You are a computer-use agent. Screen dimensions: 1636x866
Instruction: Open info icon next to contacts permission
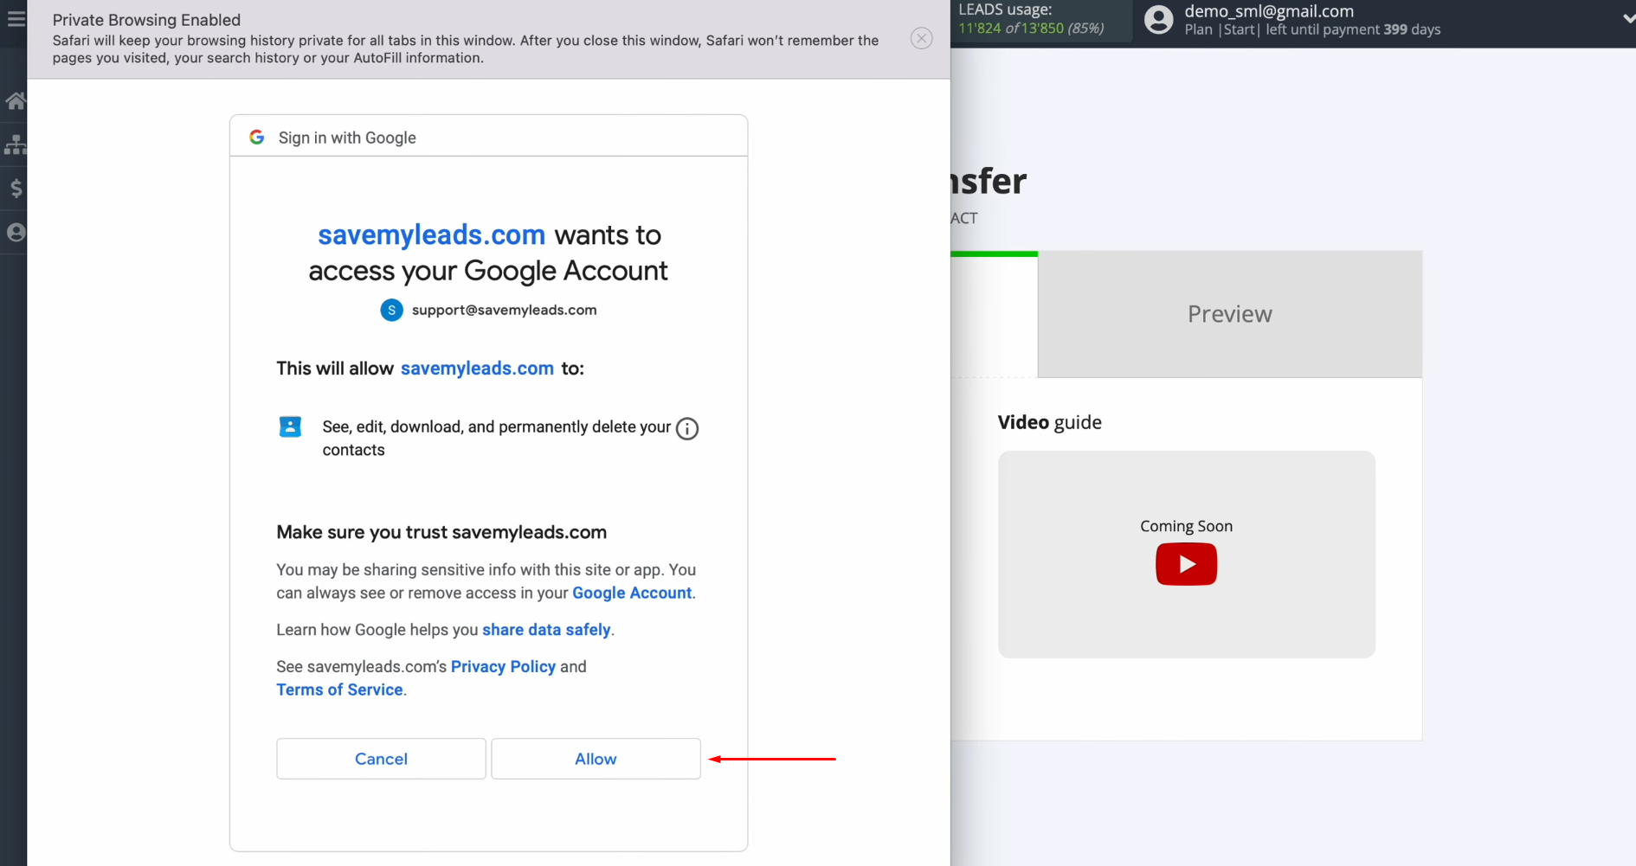pos(687,428)
